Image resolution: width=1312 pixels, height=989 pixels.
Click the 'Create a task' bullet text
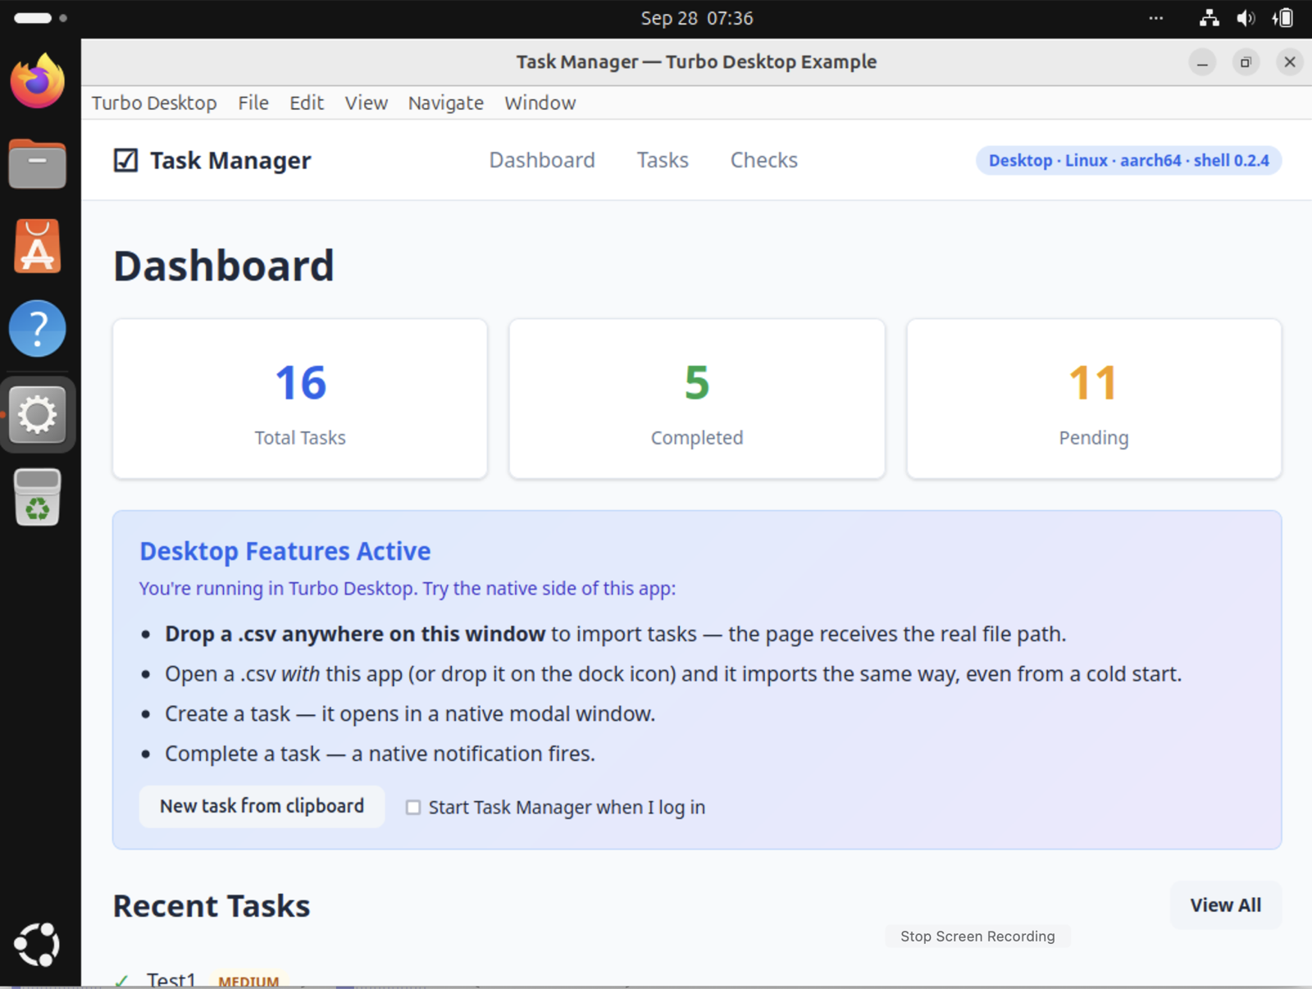410,714
